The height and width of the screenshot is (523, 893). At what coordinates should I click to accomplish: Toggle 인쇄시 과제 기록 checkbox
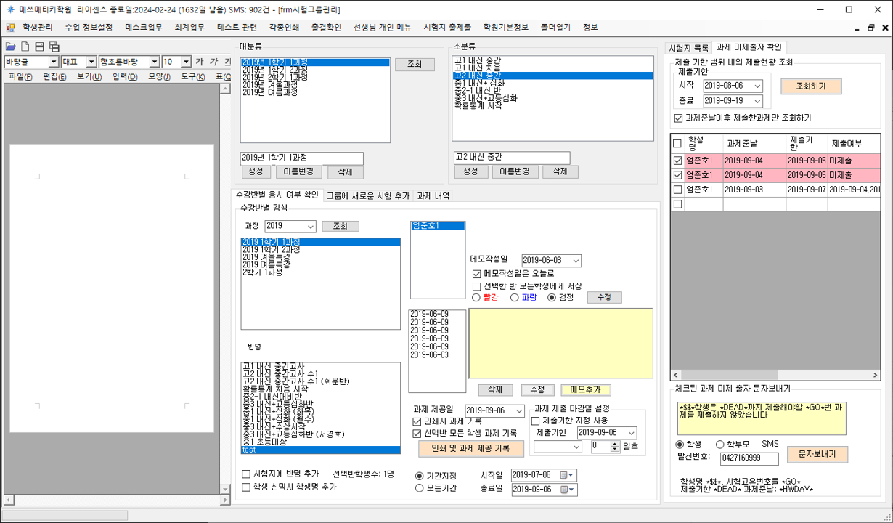coord(417,421)
